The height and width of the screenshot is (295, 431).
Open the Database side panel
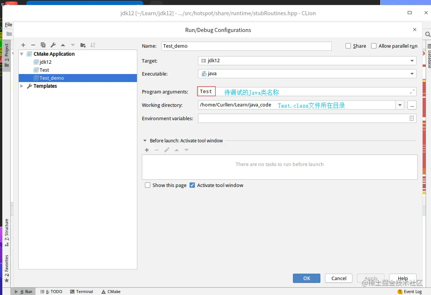(429, 56)
